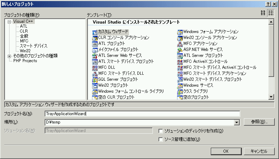Choose the ATL プロジェクト template icon
The image size is (279, 159).
click(x=95, y=44)
